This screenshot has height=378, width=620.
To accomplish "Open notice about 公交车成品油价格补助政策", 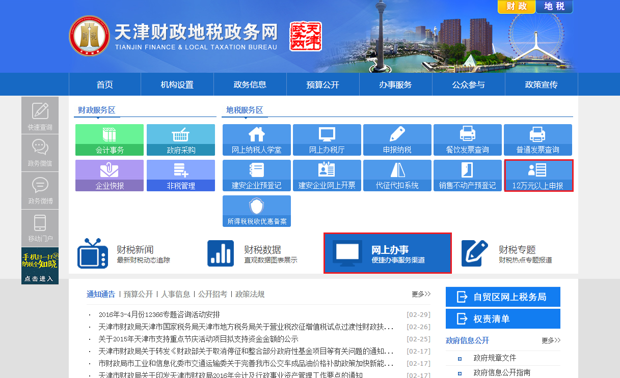I will tap(246, 363).
